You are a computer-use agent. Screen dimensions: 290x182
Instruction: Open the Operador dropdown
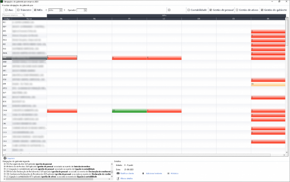[85, 10]
